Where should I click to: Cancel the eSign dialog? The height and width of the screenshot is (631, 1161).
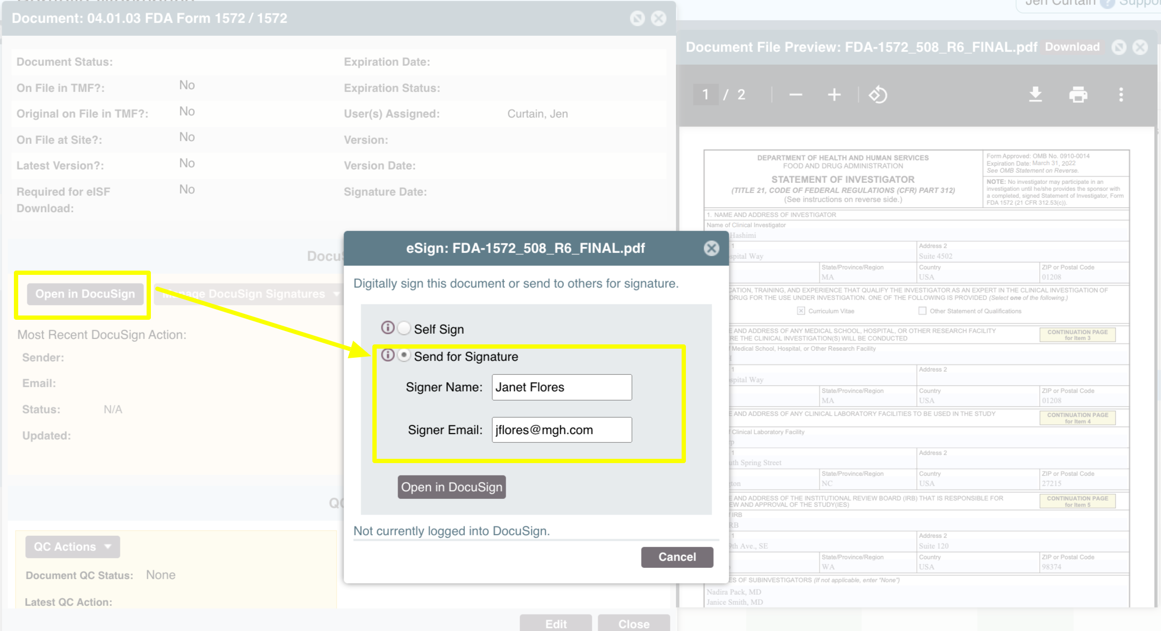click(x=677, y=557)
